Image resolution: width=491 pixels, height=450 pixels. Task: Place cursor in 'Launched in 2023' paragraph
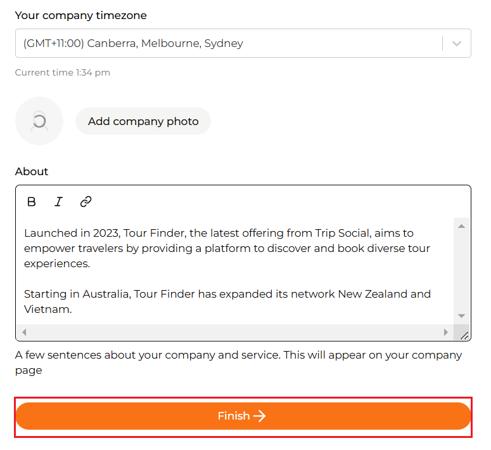click(227, 248)
